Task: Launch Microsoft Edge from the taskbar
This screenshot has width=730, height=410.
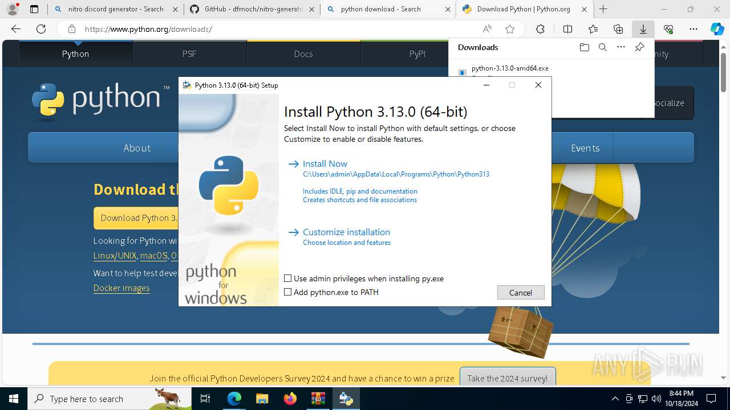Action: pos(234,399)
